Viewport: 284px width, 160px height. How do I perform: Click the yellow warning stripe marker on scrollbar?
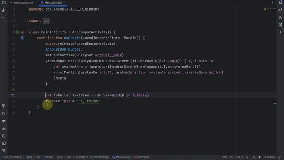(275, 103)
